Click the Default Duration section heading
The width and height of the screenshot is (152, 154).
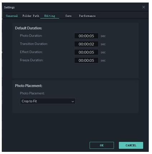(28, 28)
